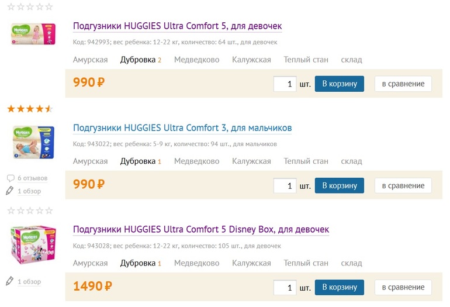
Task: Click pencil icon beside Disney Box обзор
Action: [x=10, y=281]
